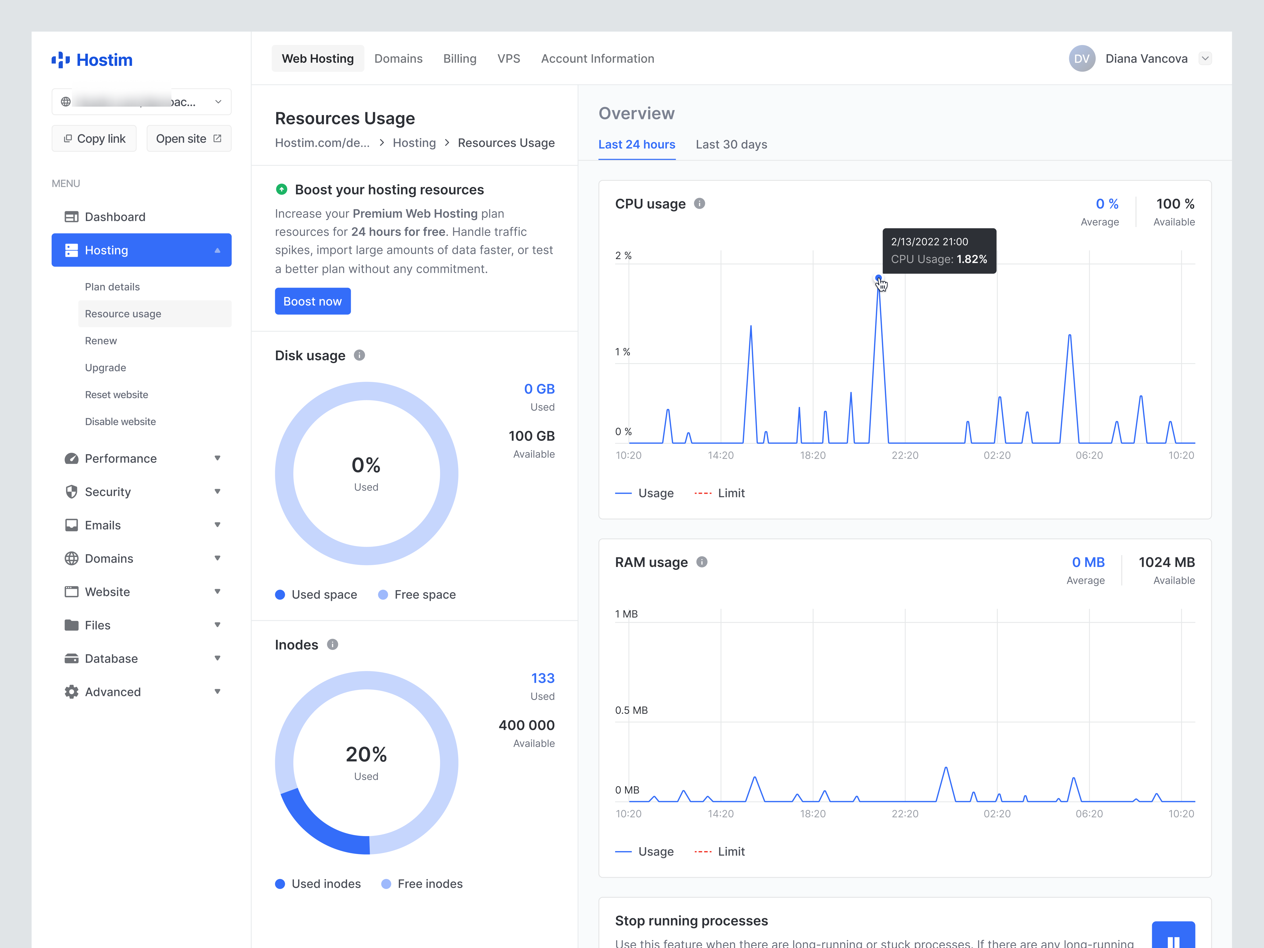
Task: Toggle the Limit legend under RAM chart
Action: [x=719, y=851]
